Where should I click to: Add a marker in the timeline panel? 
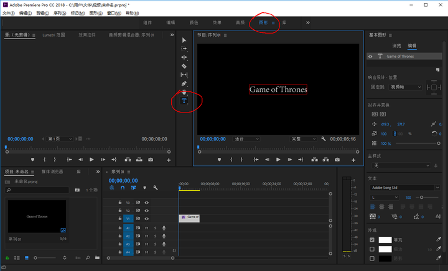(144, 188)
